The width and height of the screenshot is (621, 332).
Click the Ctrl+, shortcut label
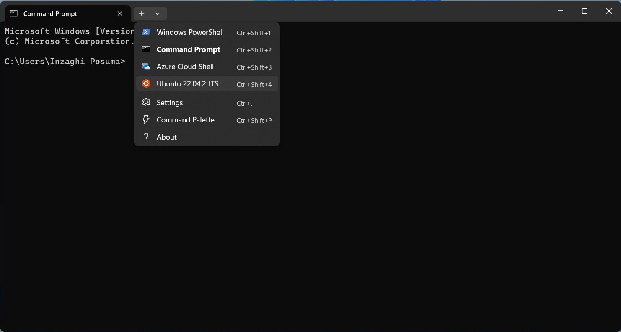(245, 104)
